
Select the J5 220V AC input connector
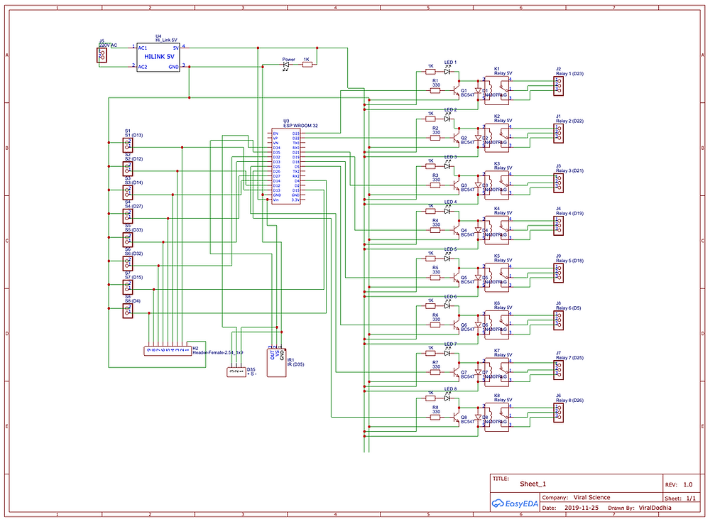(102, 55)
